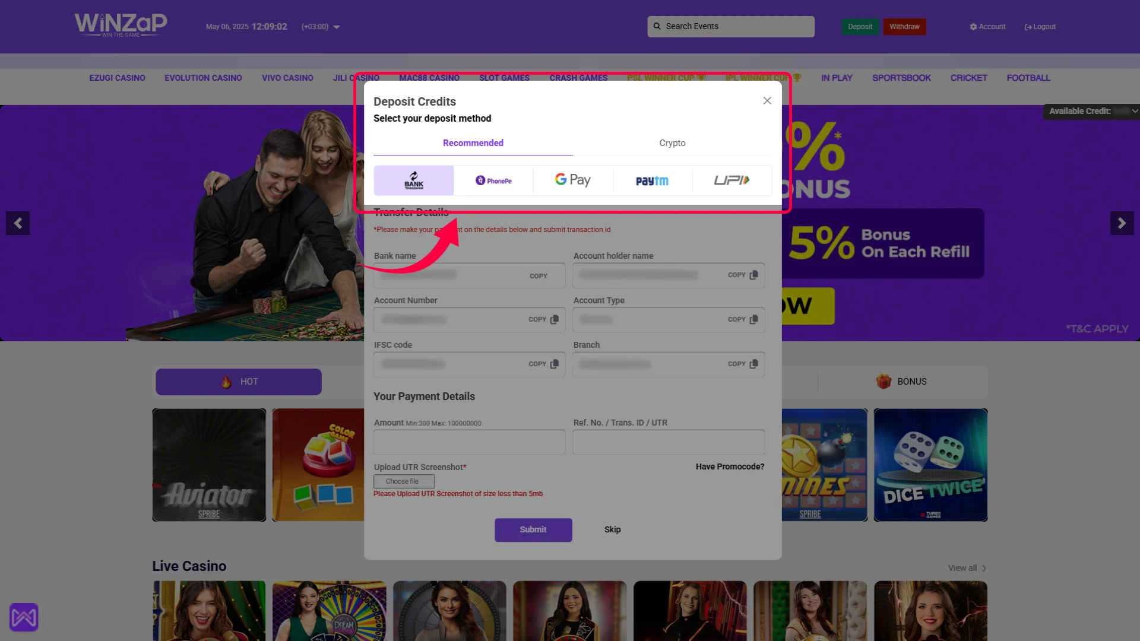Switch to the BONUS games section
This screenshot has height=641, width=1140.
click(x=903, y=381)
